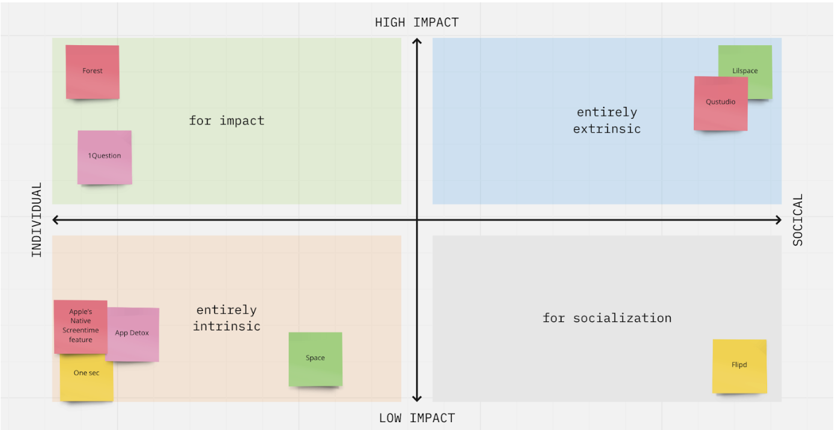
Task: Click the upward arrowhead of vertical axis
Action: pos(417,42)
